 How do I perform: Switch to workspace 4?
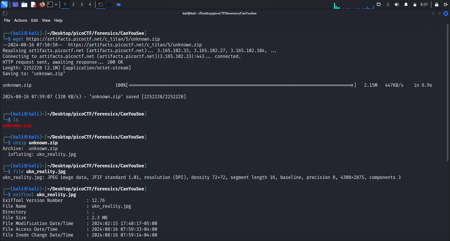click(90, 4)
